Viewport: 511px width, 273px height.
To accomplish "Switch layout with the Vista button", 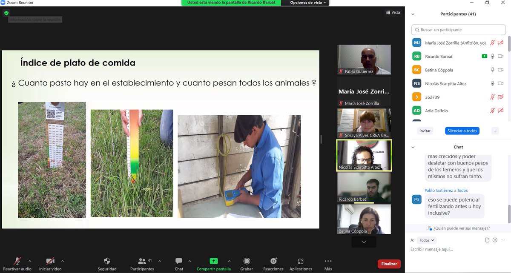I will click(x=393, y=12).
